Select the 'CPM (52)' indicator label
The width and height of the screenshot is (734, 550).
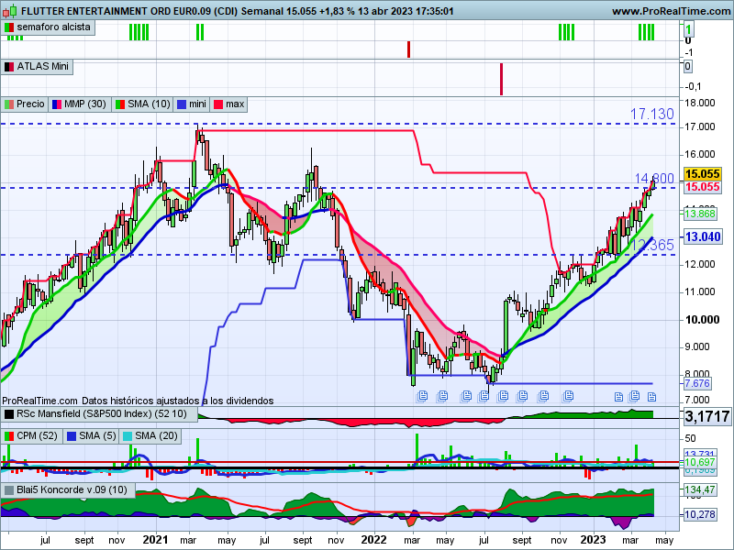31,436
